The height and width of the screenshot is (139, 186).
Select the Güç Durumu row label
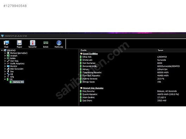[89, 91]
